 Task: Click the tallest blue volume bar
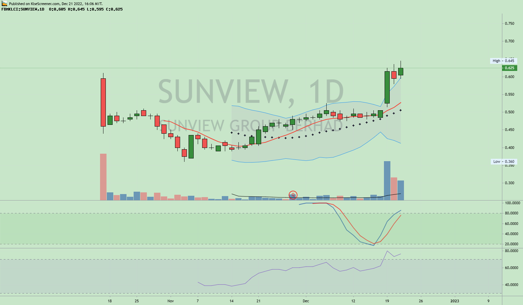(387, 180)
